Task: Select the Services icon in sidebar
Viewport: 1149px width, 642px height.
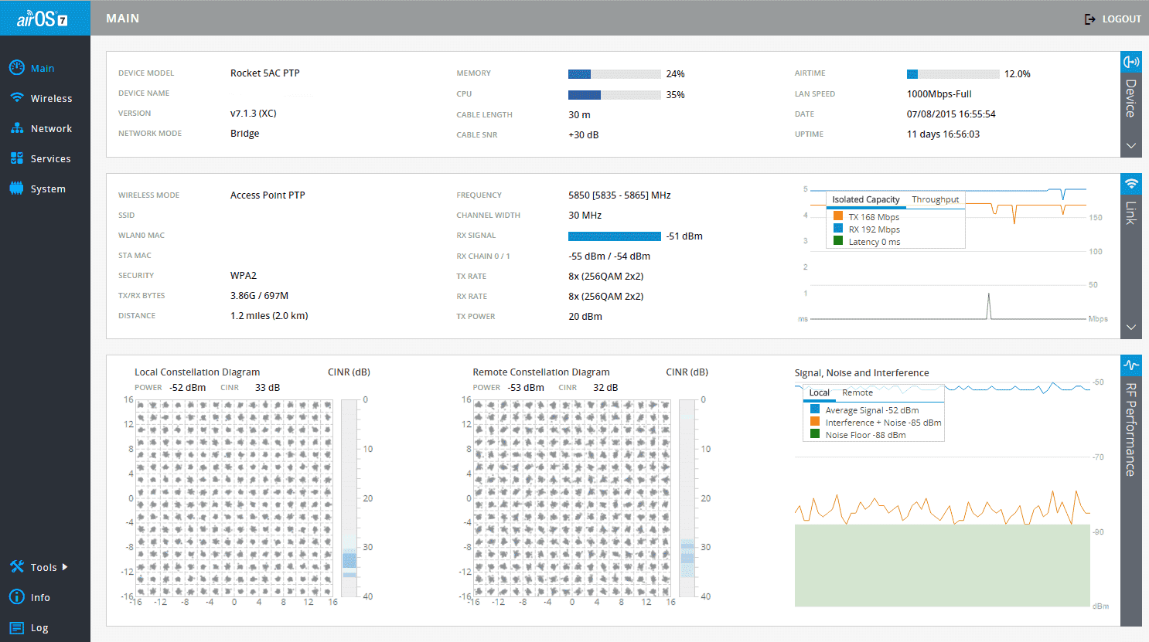Action: click(x=16, y=158)
